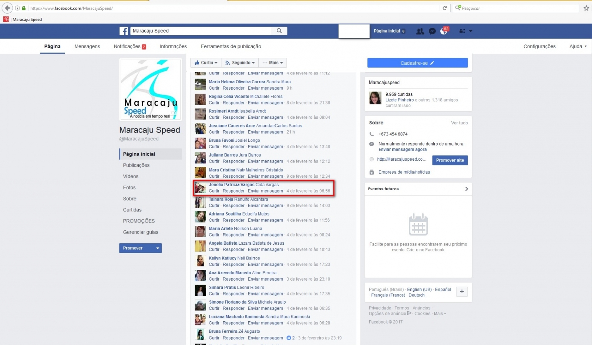Viewport: 592px width, 345px height.
Task: Click the site info icon in the address bar
Action: click(17, 8)
